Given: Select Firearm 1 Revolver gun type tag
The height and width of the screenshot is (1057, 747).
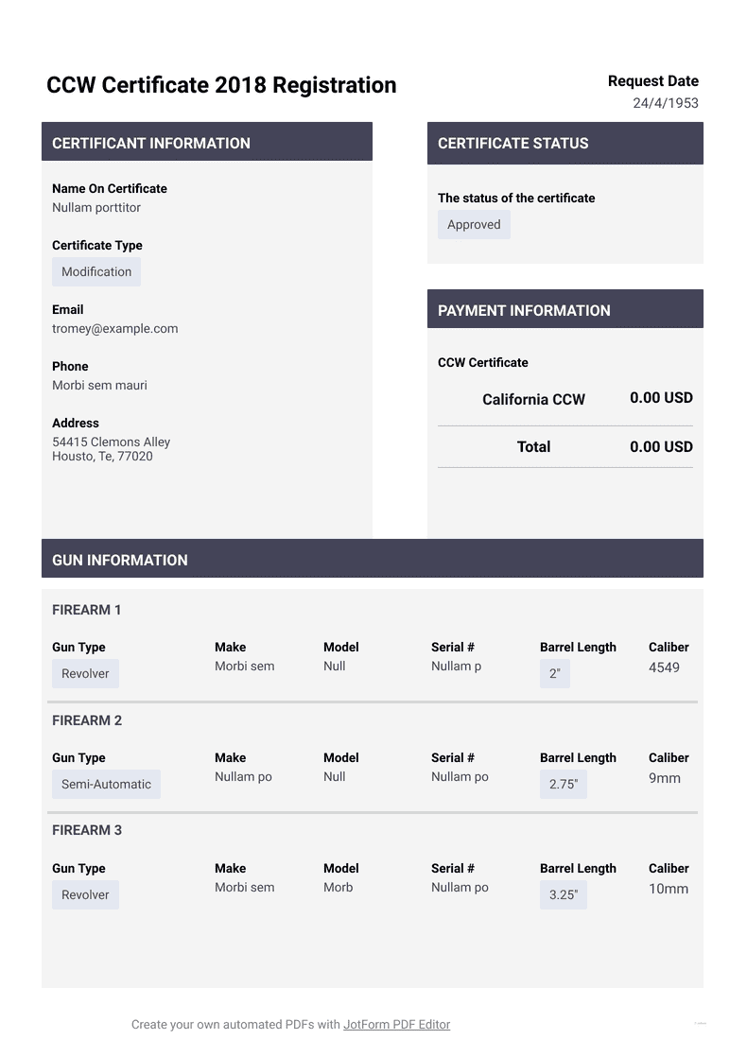Looking at the screenshot, I should 85,674.
